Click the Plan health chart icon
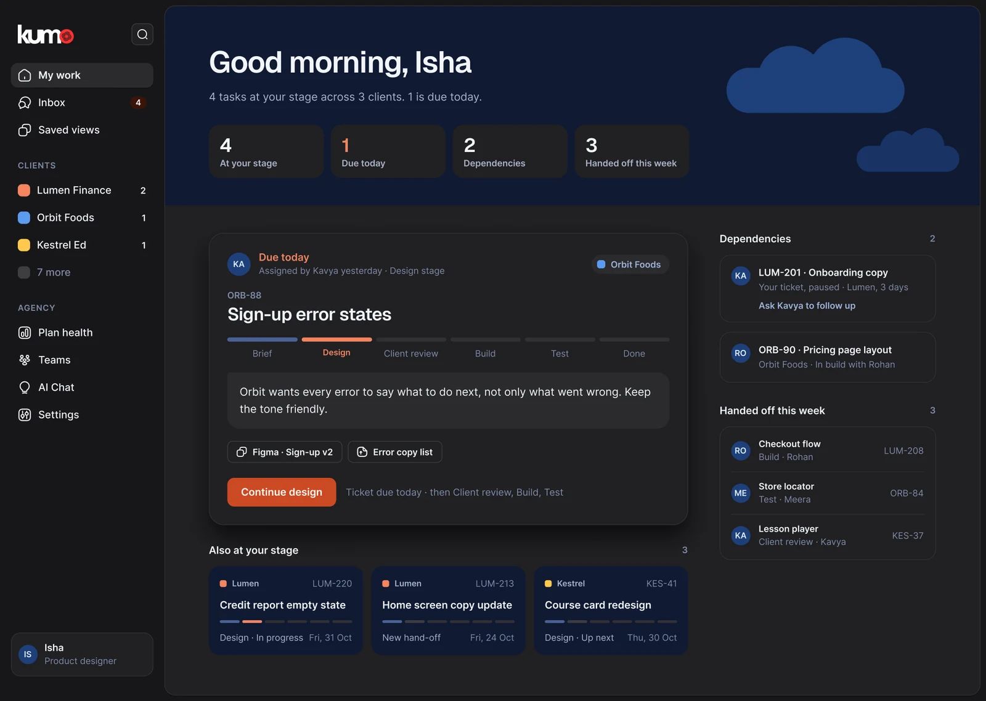This screenshot has width=986, height=701. 25,333
